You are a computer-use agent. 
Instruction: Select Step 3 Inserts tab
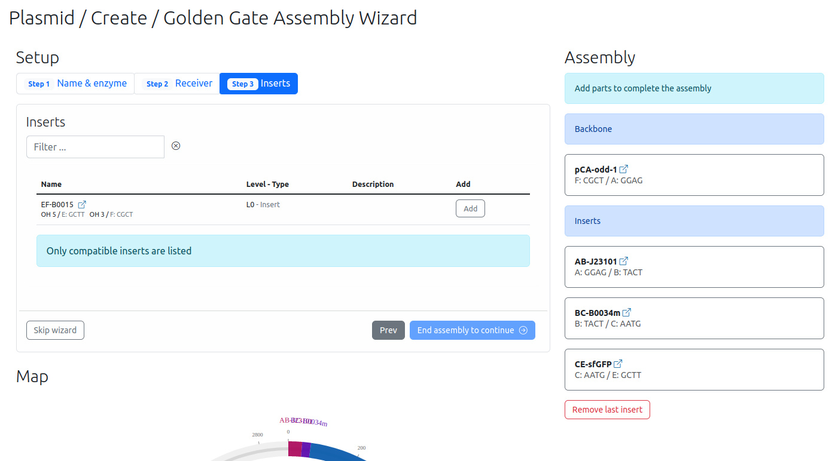(x=258, y=84)
